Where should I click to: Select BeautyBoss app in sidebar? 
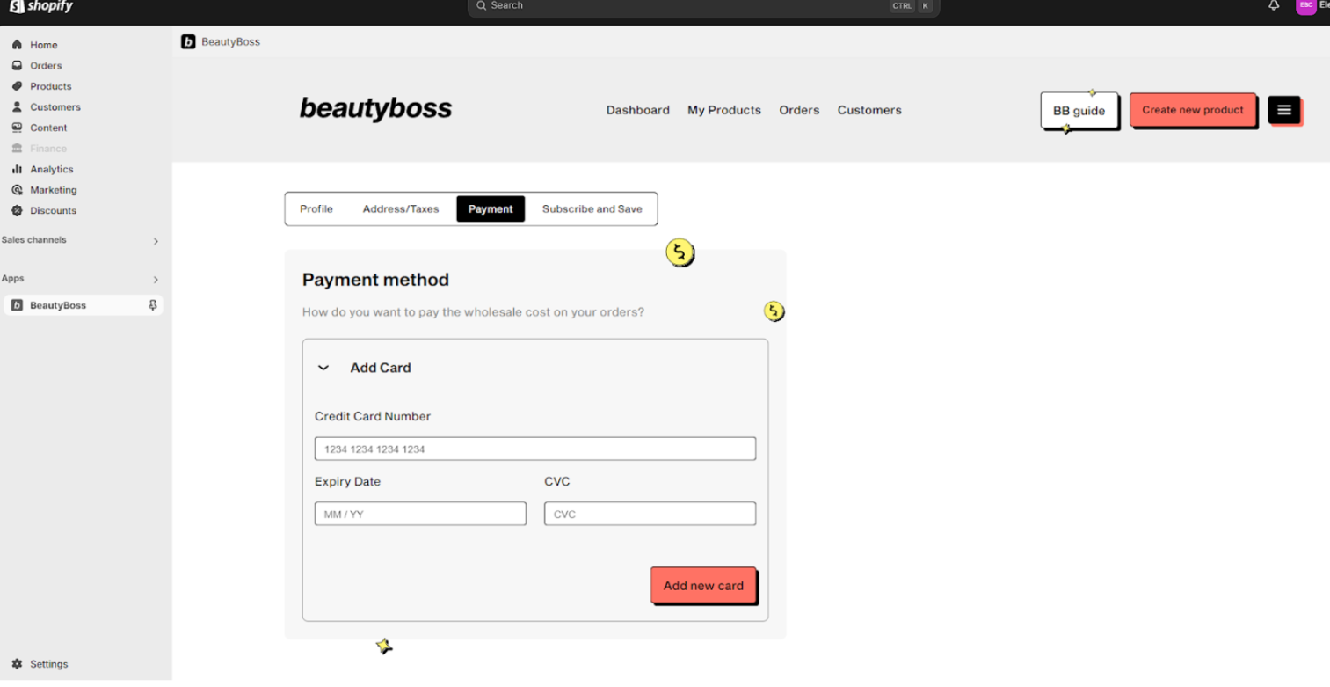point(83,305)
